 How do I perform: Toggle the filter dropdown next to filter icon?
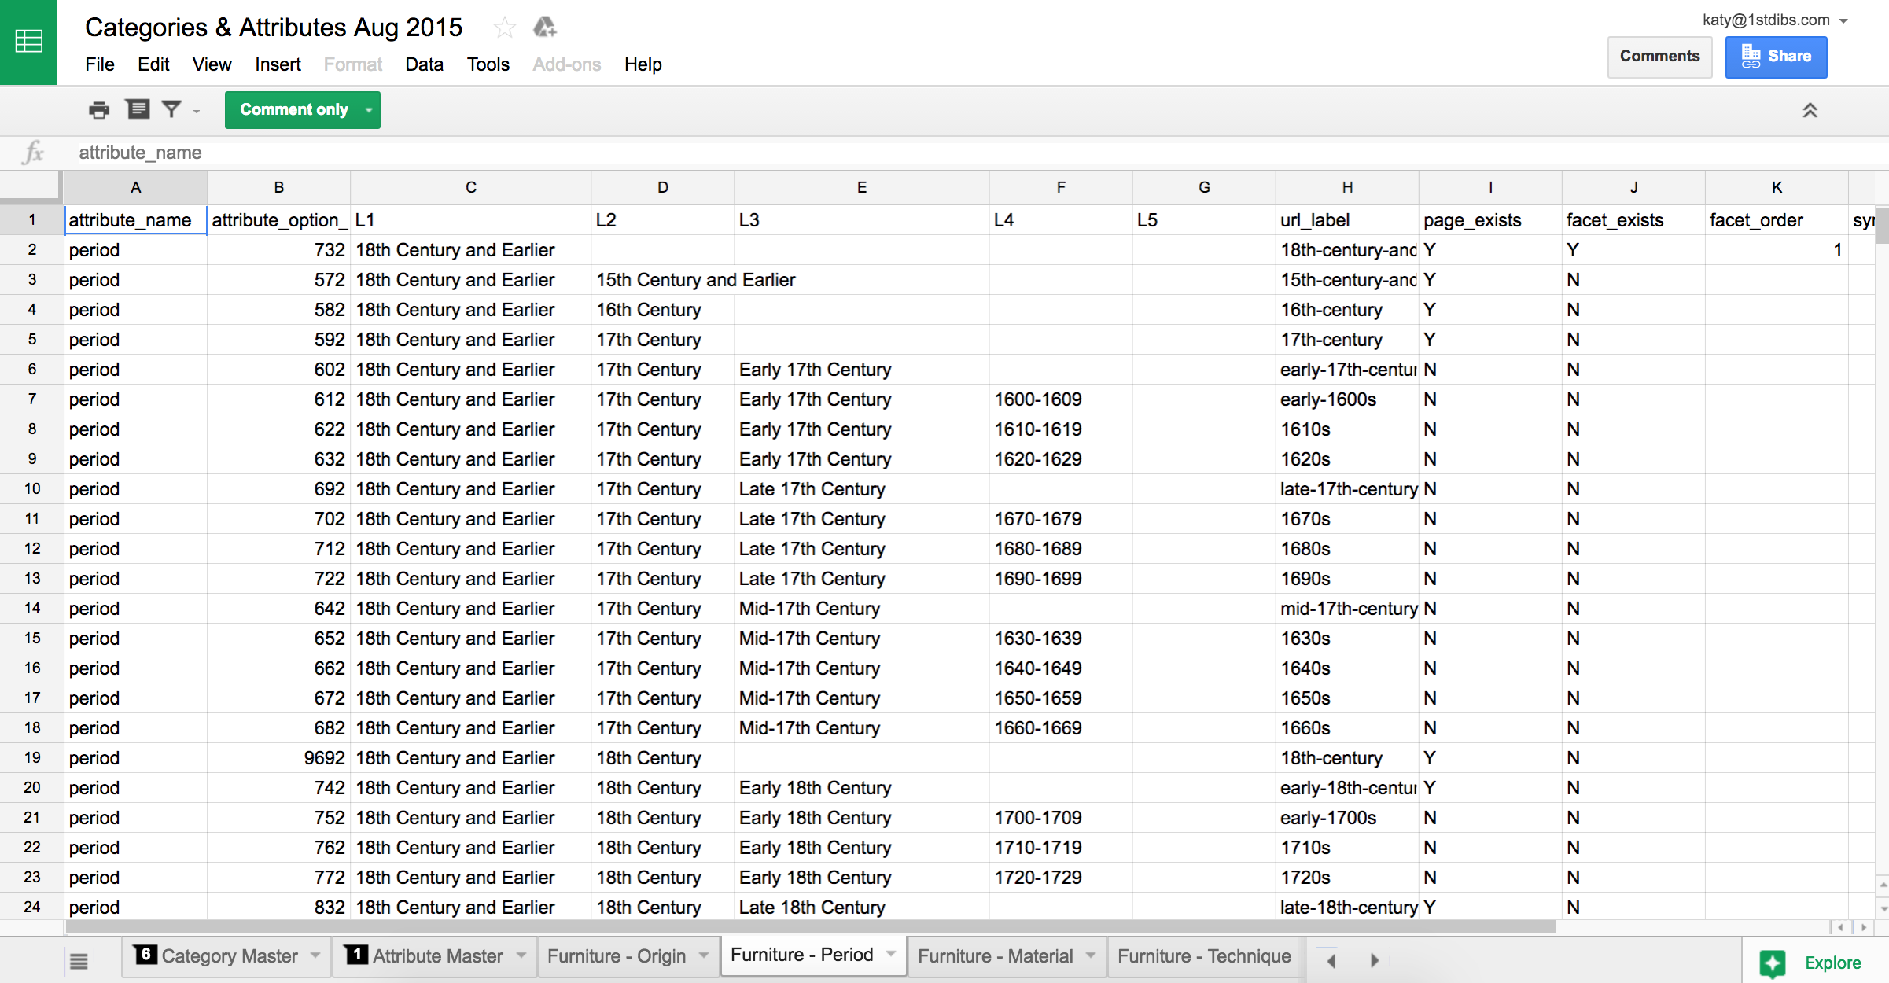[x=194, y=111]
